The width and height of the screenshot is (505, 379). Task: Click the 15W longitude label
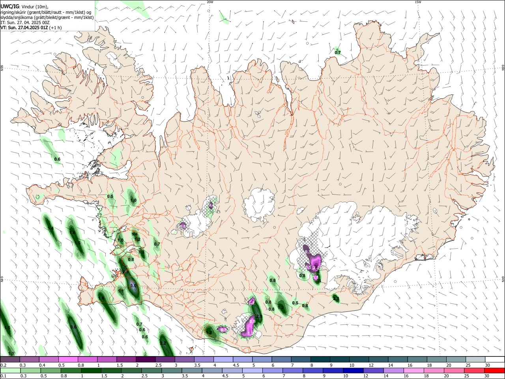[418, 2]
